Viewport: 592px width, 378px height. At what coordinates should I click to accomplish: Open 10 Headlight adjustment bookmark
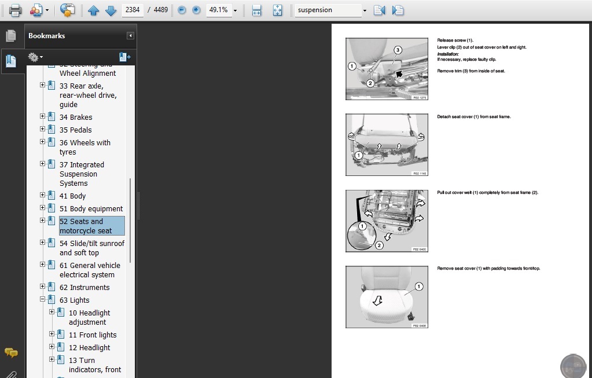coord(90,317)
